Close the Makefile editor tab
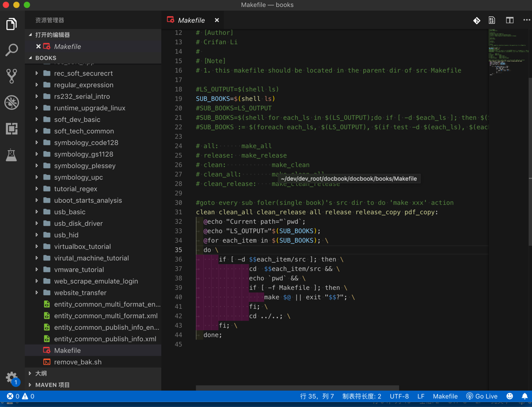 (217, 20)
